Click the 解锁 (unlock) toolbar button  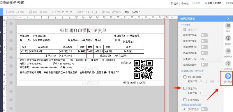[116, 12]
